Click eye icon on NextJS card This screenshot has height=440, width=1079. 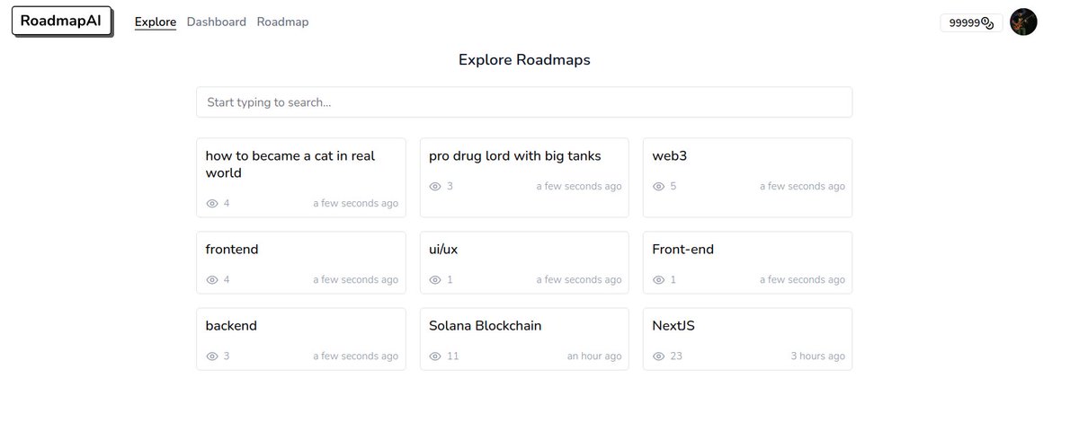[x=658, y=356]
